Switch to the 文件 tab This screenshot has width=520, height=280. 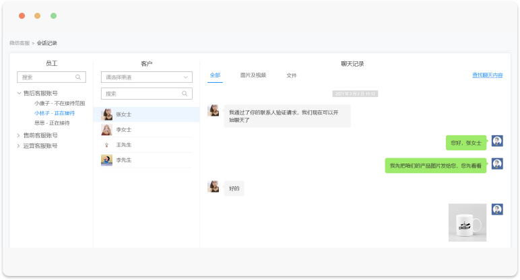[291, 75]
